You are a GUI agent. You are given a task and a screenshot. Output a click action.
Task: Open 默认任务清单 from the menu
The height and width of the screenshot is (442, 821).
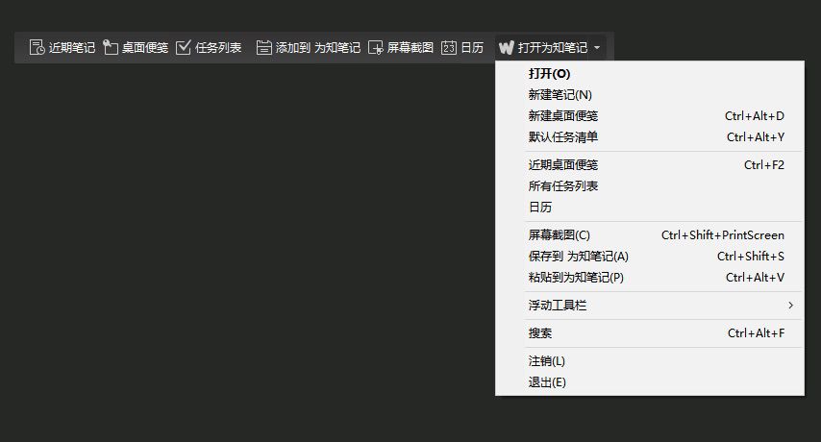click(649, 137)
